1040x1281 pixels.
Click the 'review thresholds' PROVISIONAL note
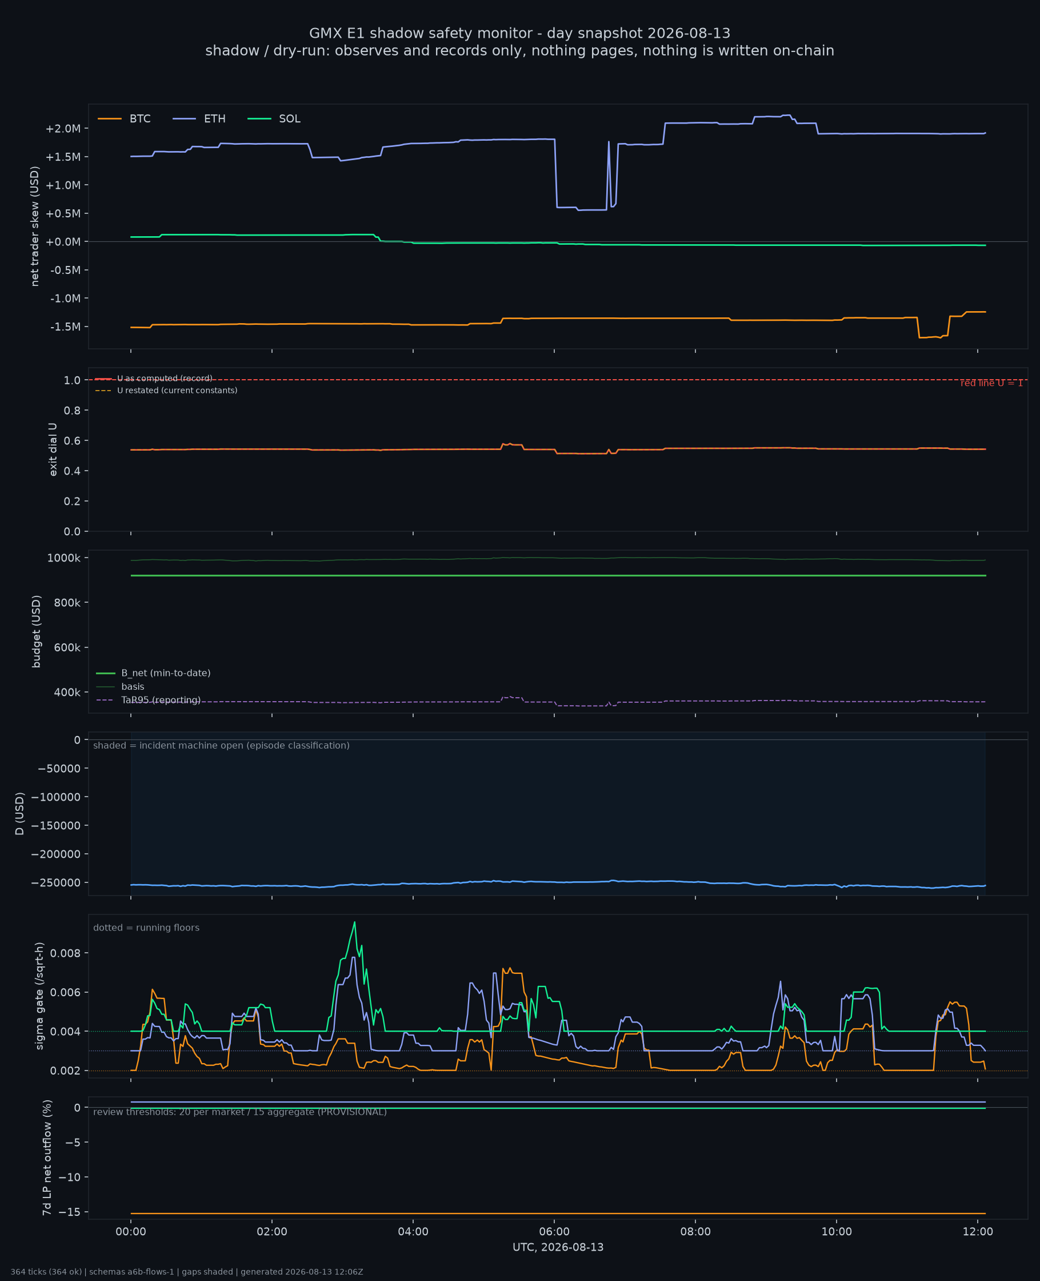click(239, 1112)
